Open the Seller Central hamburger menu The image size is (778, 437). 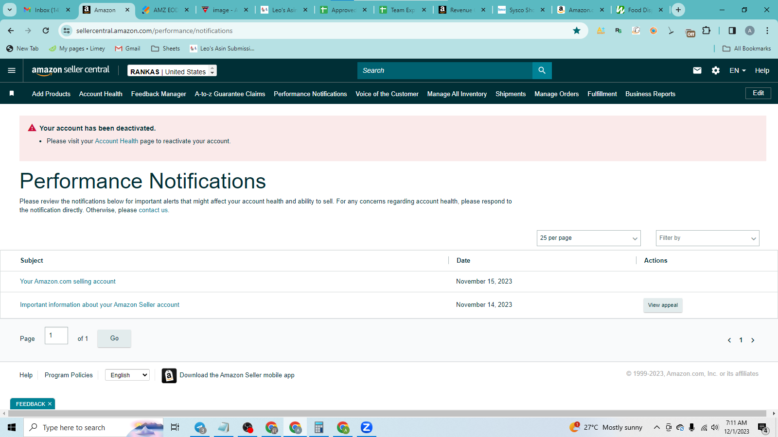(x=12, y=70)
